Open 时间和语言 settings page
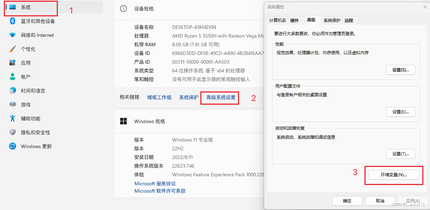 pyautogui.click(x=33, y=91)
